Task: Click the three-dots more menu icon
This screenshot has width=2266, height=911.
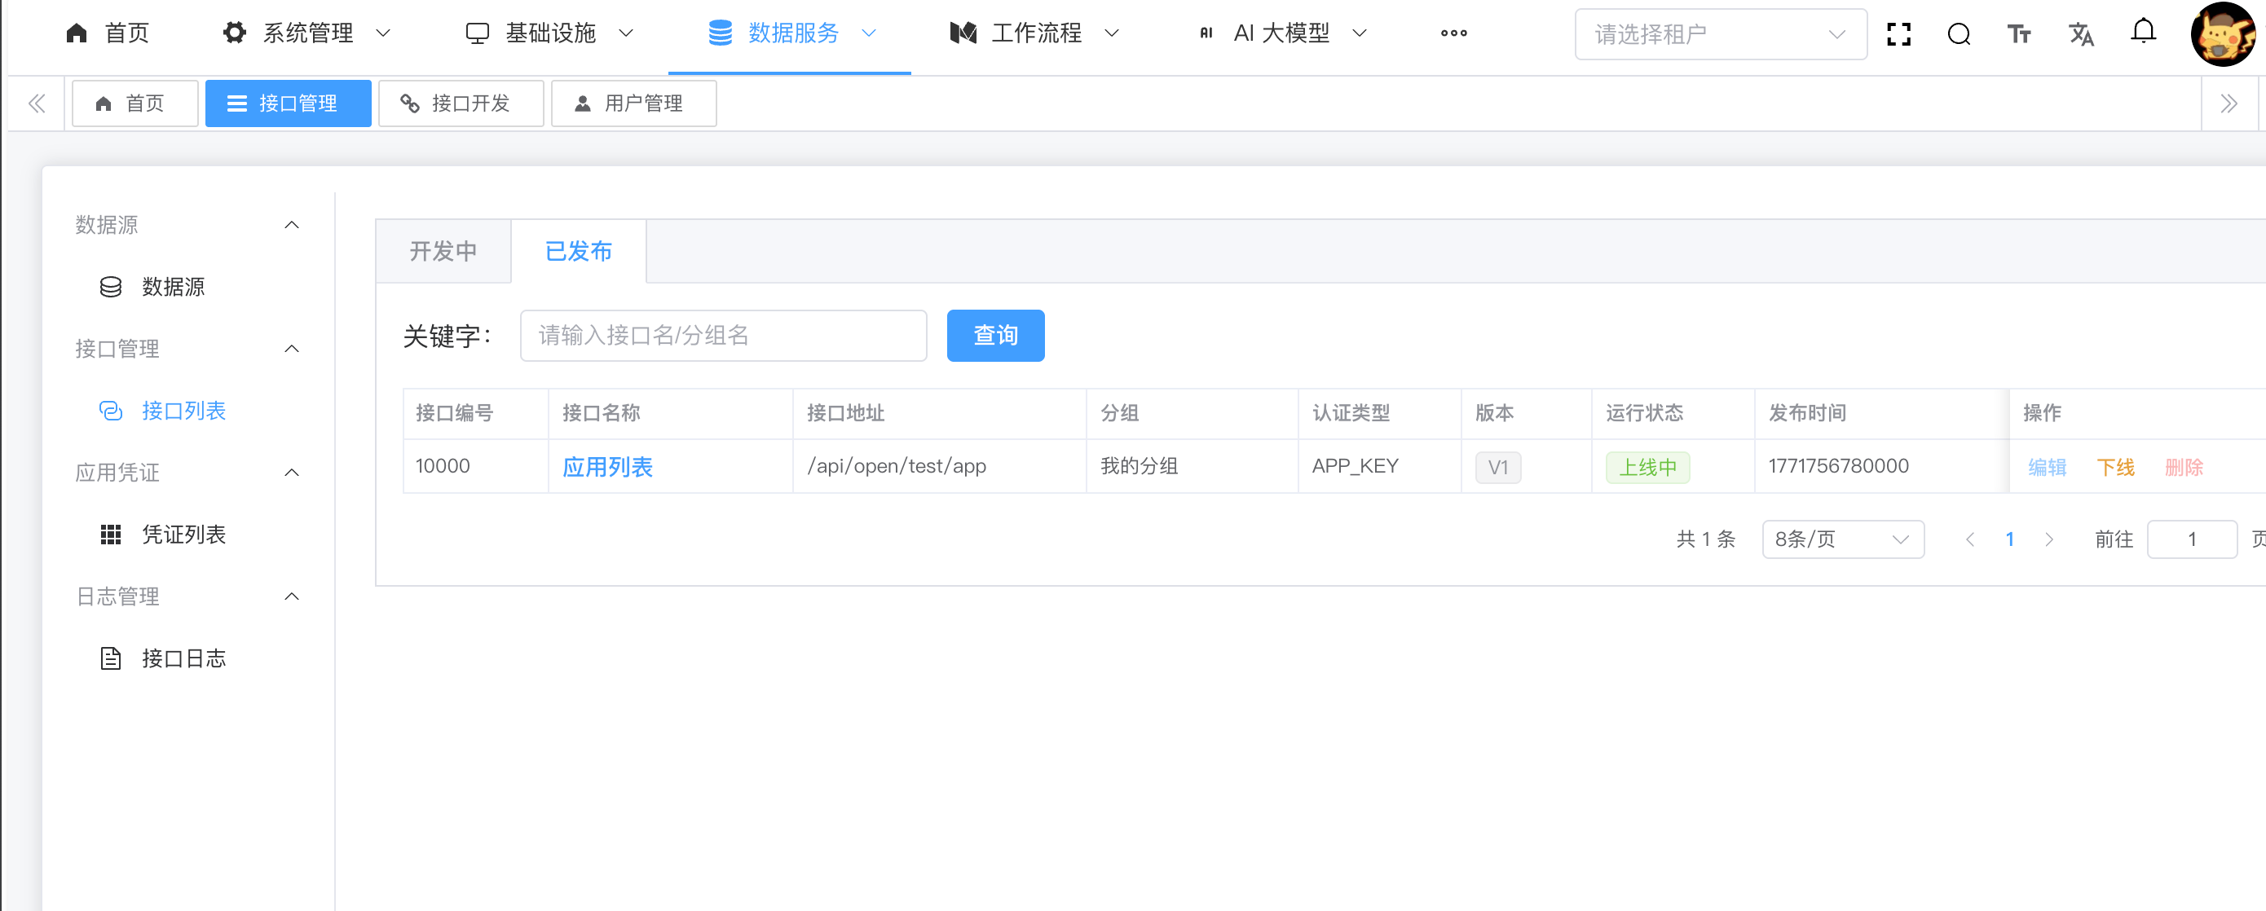Action: point(1453,33)
